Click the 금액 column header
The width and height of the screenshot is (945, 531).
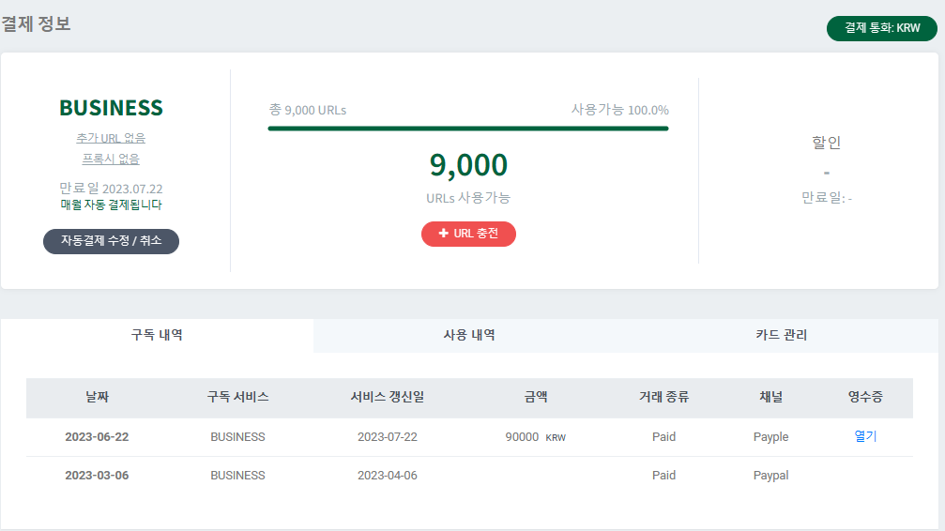[535, 397]
